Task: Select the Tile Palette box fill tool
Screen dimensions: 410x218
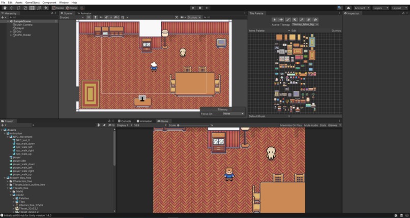Action: pos(295,20)
